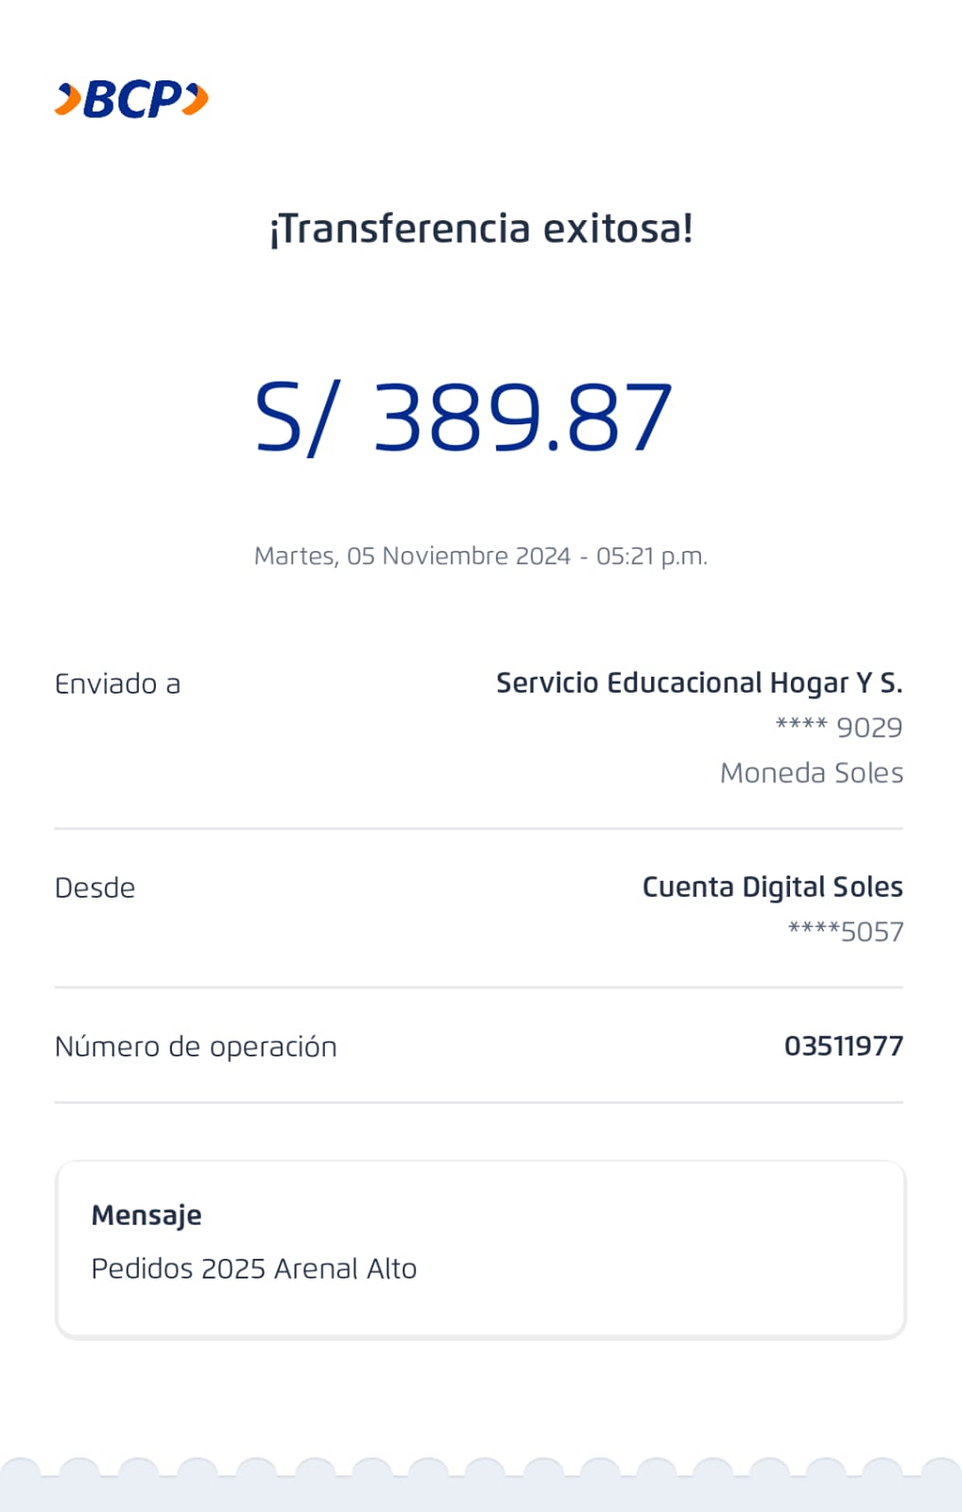This screenshot has width=962, height=1512.
Task: Click recipient account ending 9029
Action: (839, 728)
